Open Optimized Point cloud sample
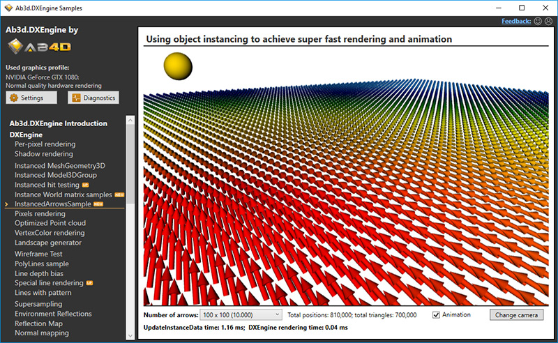This screenshot has width=558, height=343. click(50, 223)
